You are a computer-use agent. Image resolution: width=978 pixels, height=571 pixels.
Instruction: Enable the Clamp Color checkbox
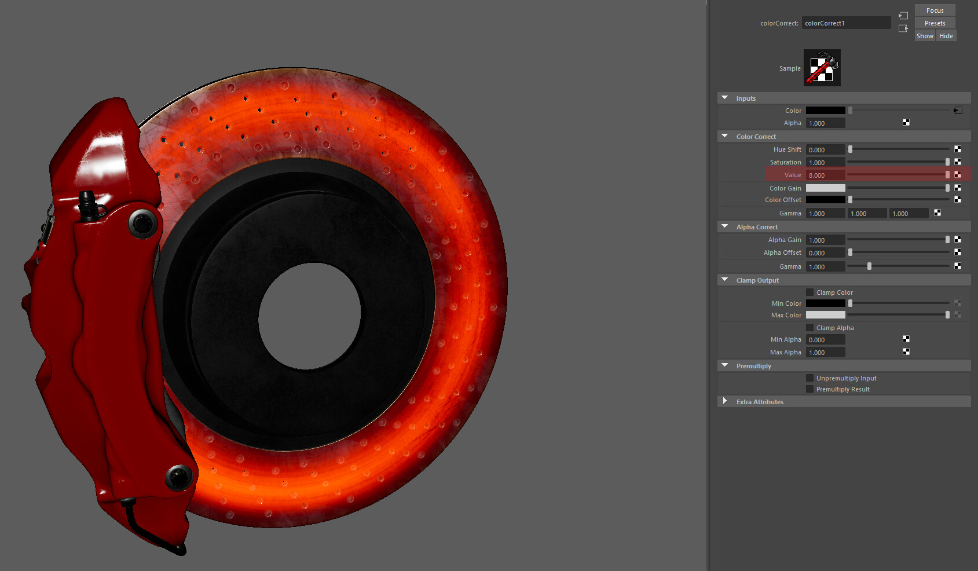coord(809,292)
